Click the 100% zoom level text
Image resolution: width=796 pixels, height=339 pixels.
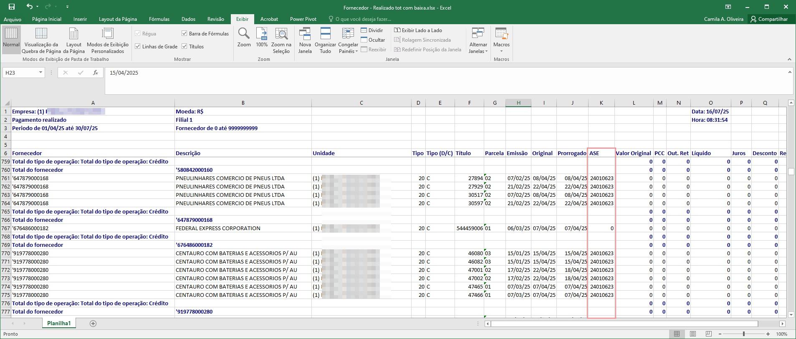pos(781,334)
